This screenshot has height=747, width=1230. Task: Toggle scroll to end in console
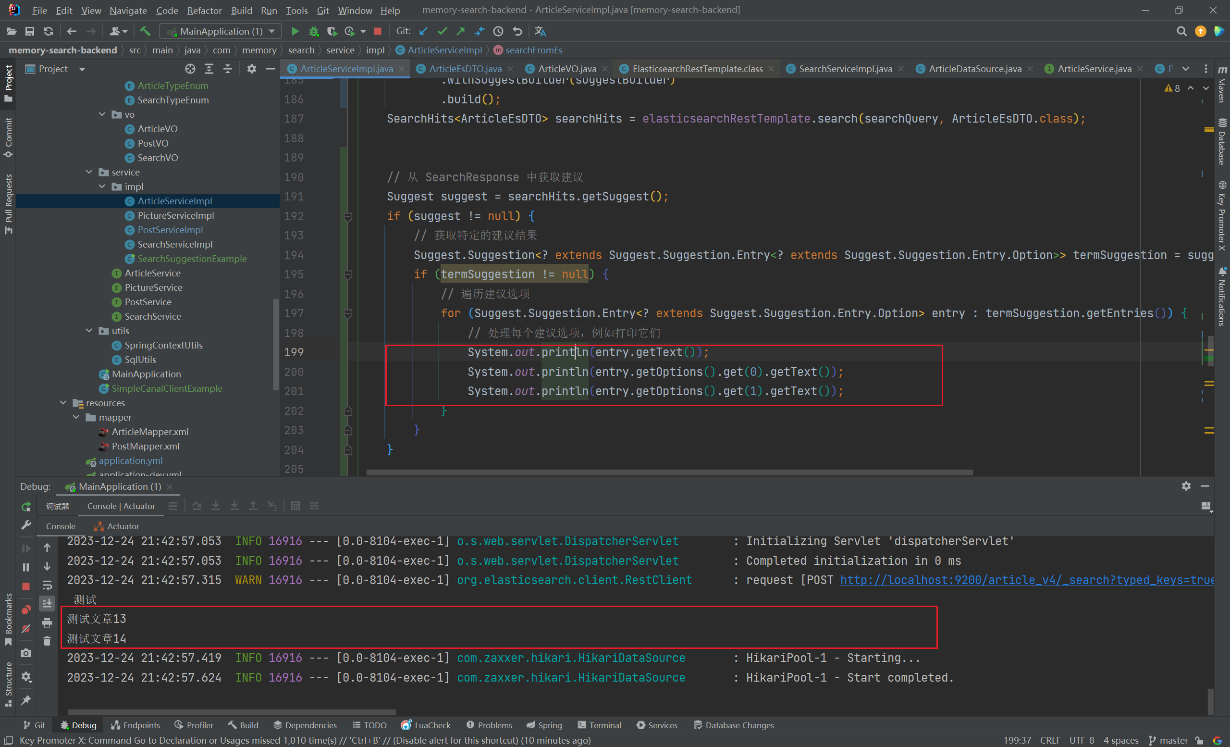pyautogui.click(x=47, y=604)
